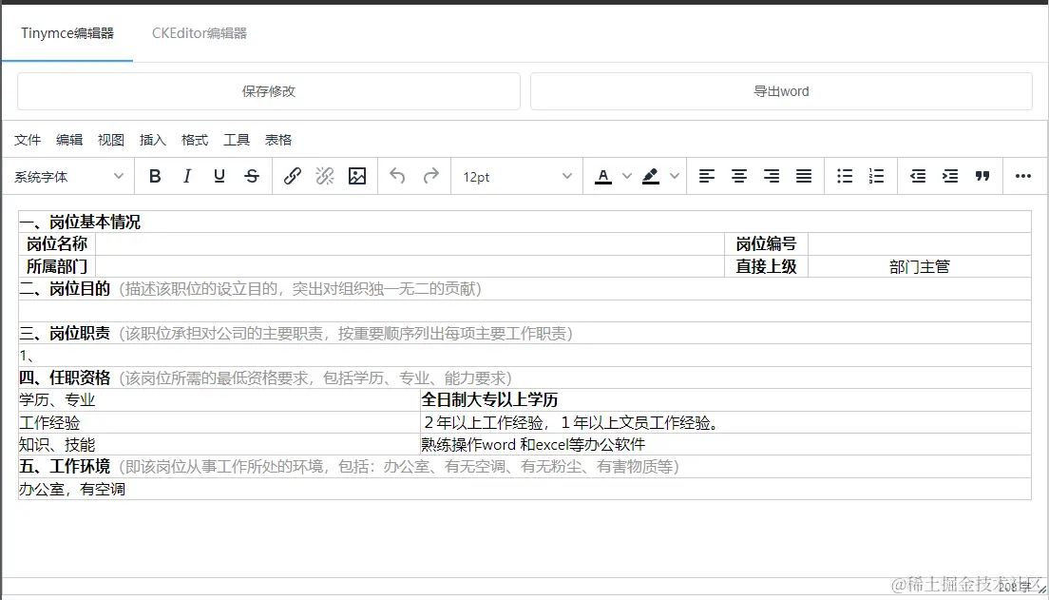Switch to the Tinymce编辑器 tab
Screen dimensions: 1049x600
pyautogui.click(x=67, y=33)
